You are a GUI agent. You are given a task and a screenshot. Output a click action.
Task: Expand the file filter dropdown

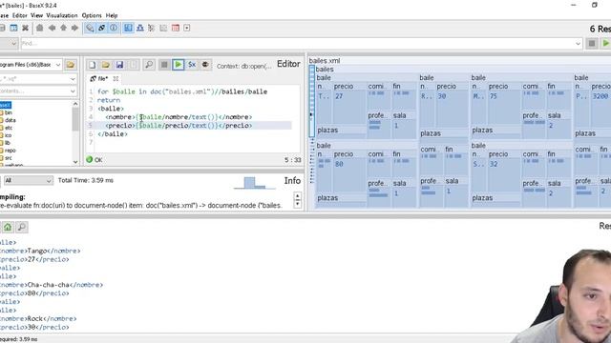click(x=73, y=79)
